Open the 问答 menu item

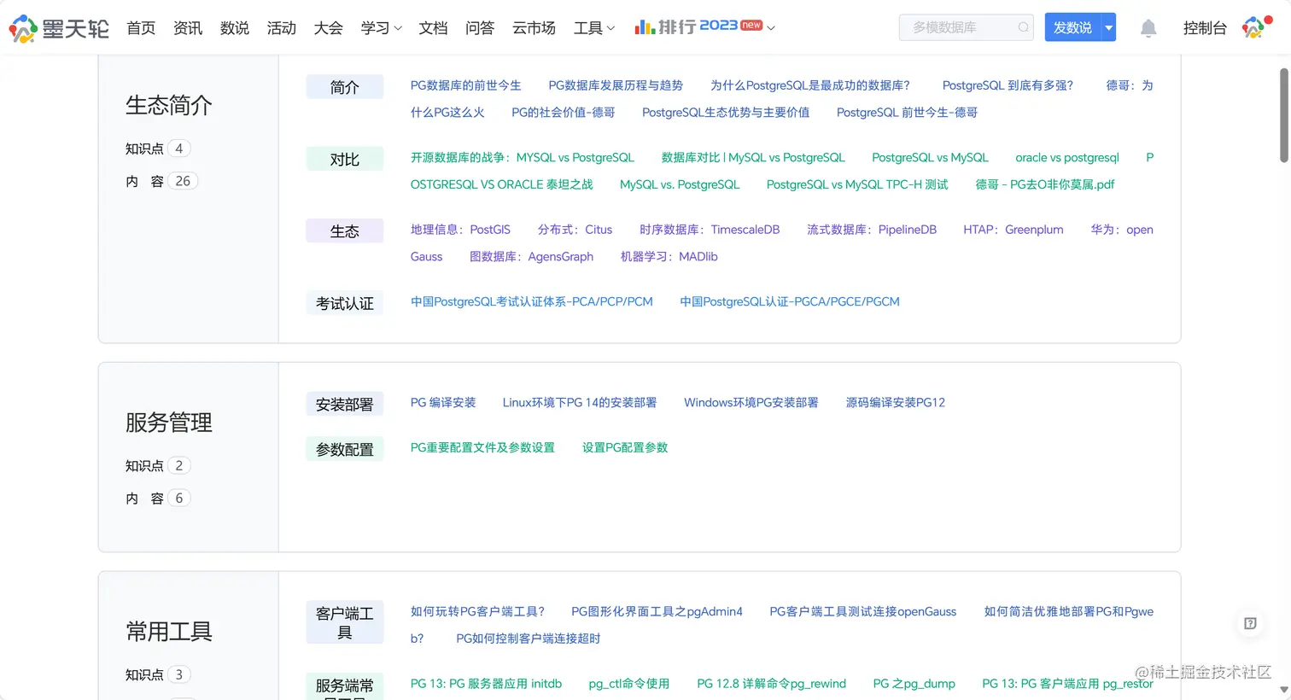[480, 28]
